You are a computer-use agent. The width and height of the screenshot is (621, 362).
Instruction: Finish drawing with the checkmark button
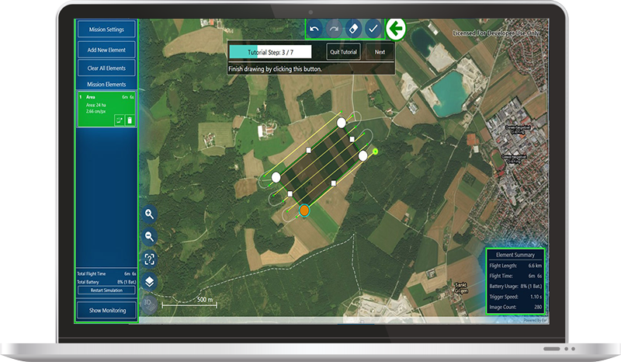(373, 29)
